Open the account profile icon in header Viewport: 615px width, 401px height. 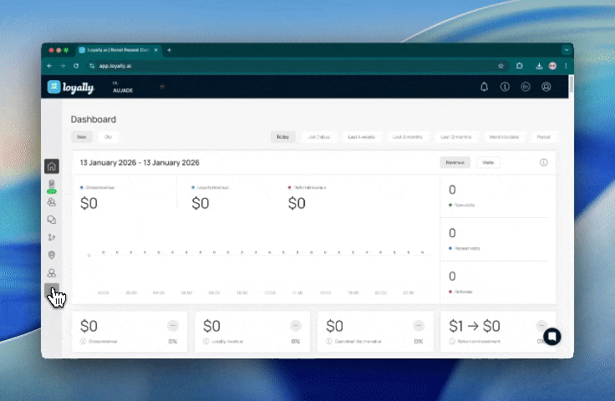coord(546,87)
